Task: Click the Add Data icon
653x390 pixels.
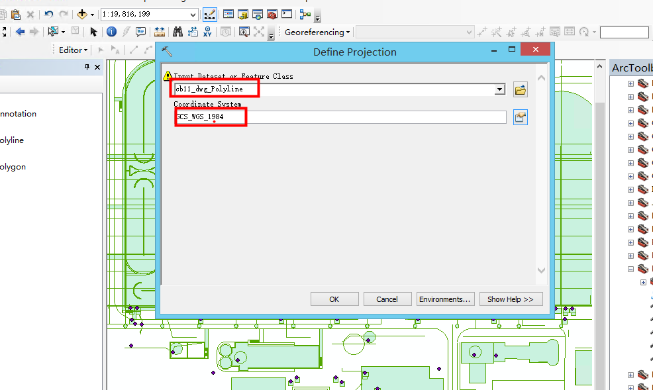Action: click(x=83, y=14)
